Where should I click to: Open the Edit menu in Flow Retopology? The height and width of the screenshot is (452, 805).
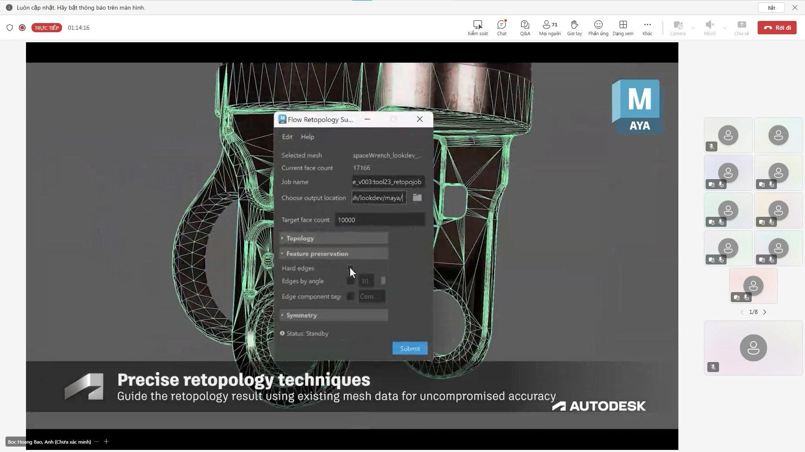click(x=287, y=137)
